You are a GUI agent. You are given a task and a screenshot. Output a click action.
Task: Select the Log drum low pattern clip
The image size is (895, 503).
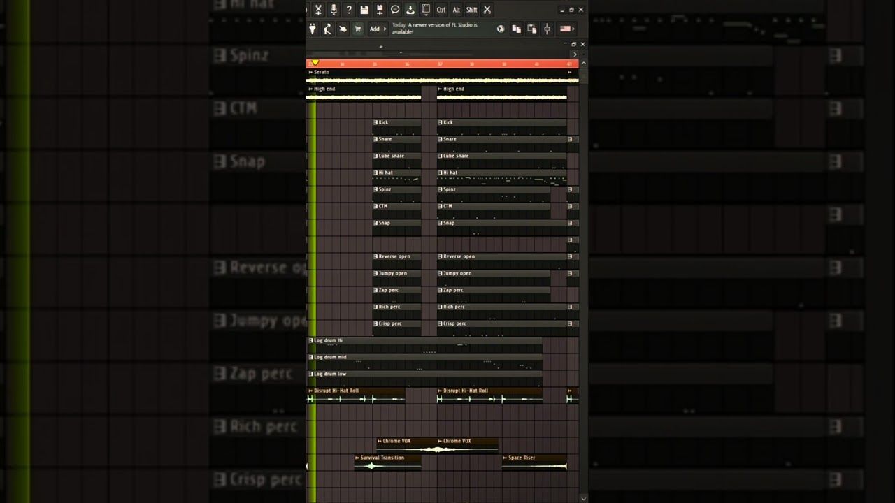coord(425,379)
